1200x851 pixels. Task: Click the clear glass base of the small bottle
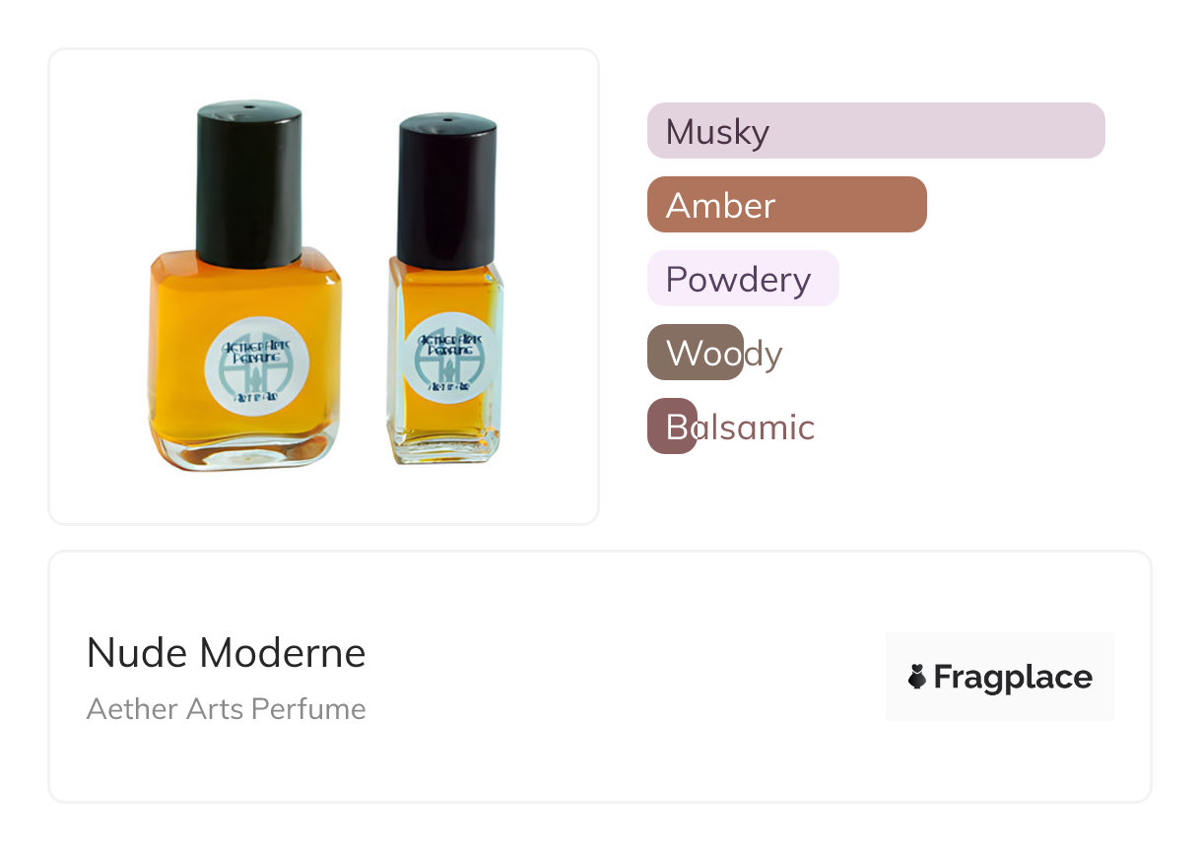(x=443, y=453)
